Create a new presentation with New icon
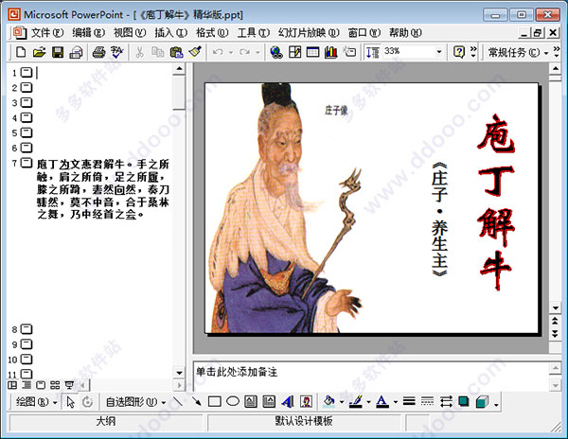This screenshot has height=439, width=568. 21,52
